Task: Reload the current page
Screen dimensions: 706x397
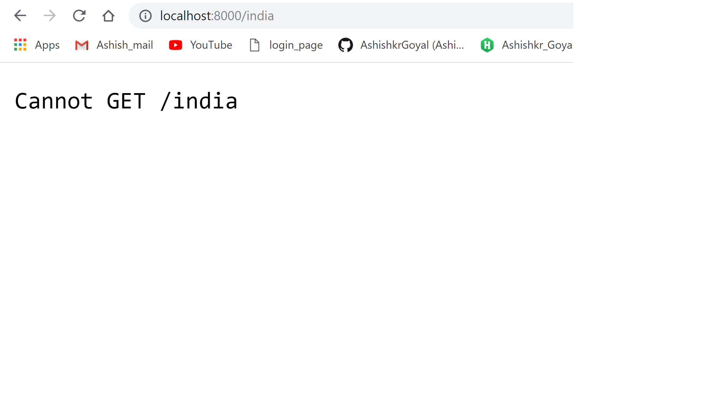Action: coord(79,16)
